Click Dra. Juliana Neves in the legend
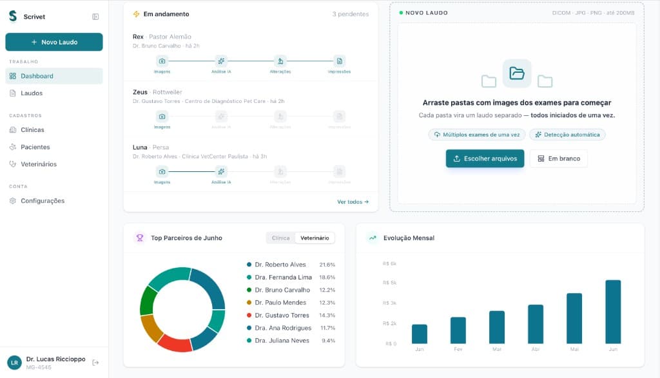 [x=291, y=340]
